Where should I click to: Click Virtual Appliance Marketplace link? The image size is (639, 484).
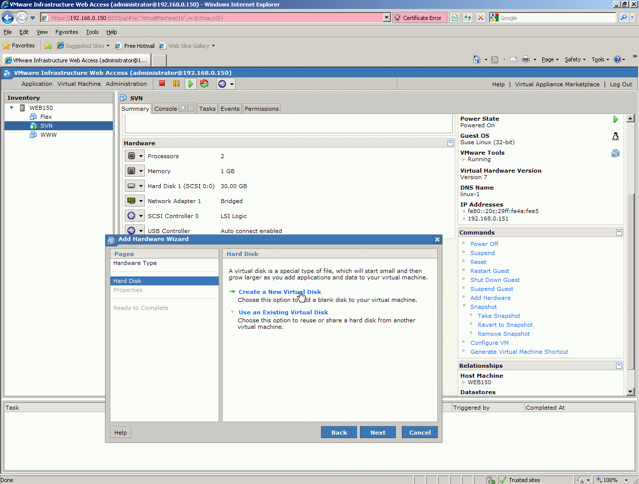tap(557, 84)
